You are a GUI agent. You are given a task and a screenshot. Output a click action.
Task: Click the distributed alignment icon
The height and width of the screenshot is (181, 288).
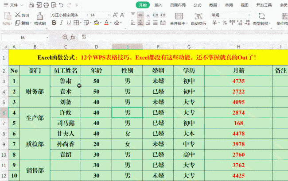pos(163,23)
